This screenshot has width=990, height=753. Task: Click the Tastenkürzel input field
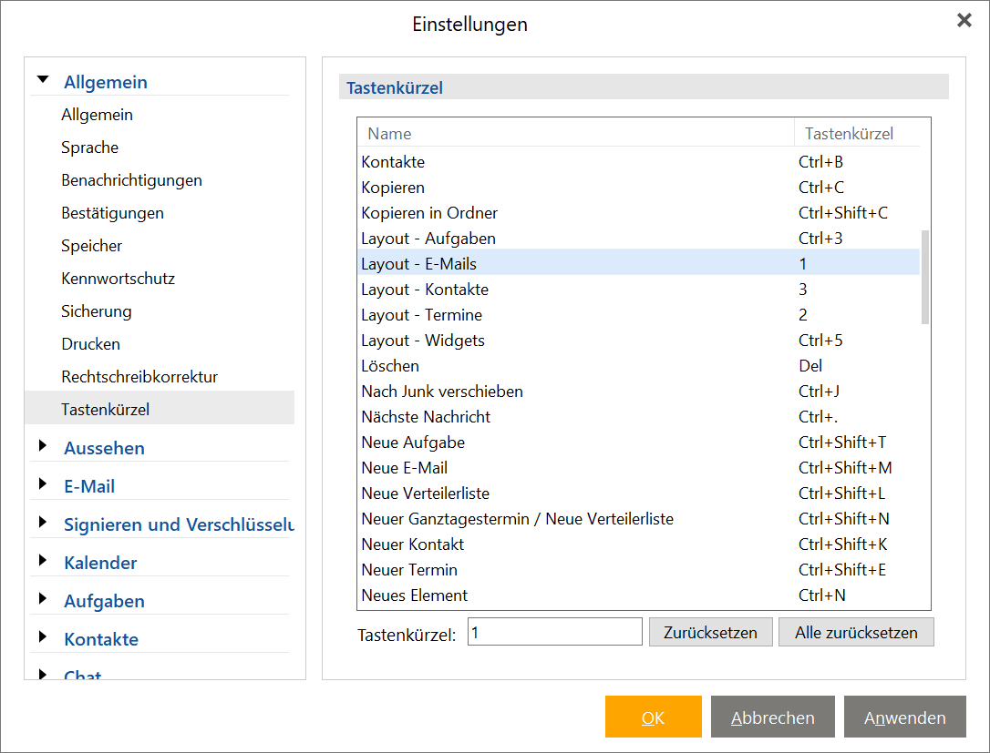pyautogui.click(x=554, y=632)
